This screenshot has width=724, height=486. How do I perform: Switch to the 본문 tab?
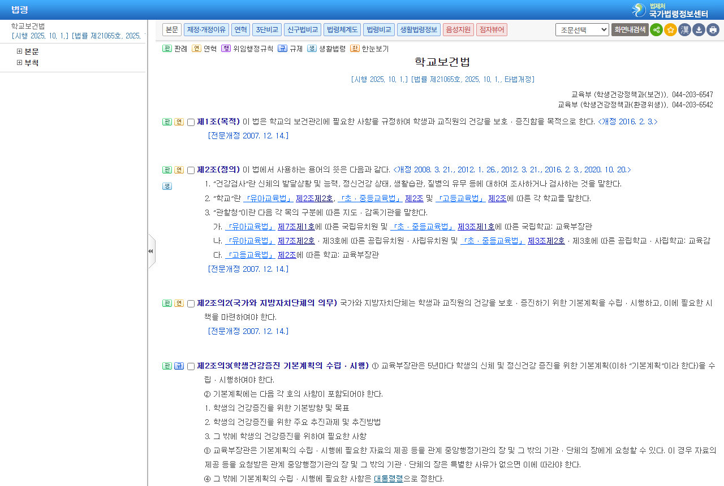[x=172, y=29]
